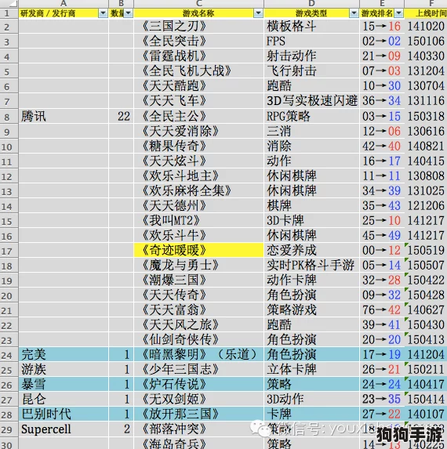The width and height of the screenshot is (447, 449).
Task: Open the 数量 column filter dropdown
Action: tap(129, 13)
